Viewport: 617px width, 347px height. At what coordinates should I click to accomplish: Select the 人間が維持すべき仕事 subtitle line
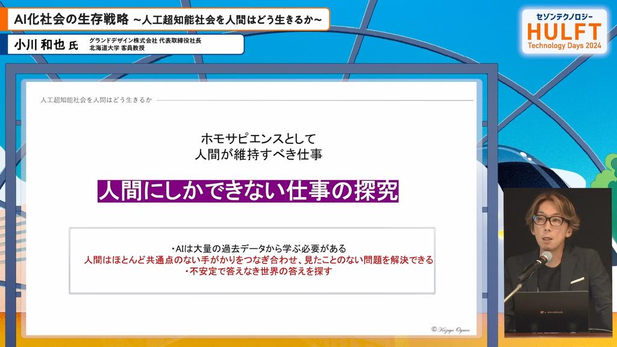(258, 154)
